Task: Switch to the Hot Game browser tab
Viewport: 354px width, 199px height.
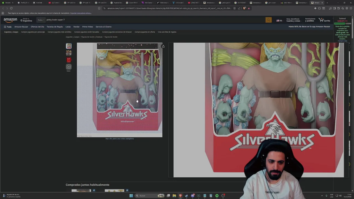Action: click(x=147, y=3)
